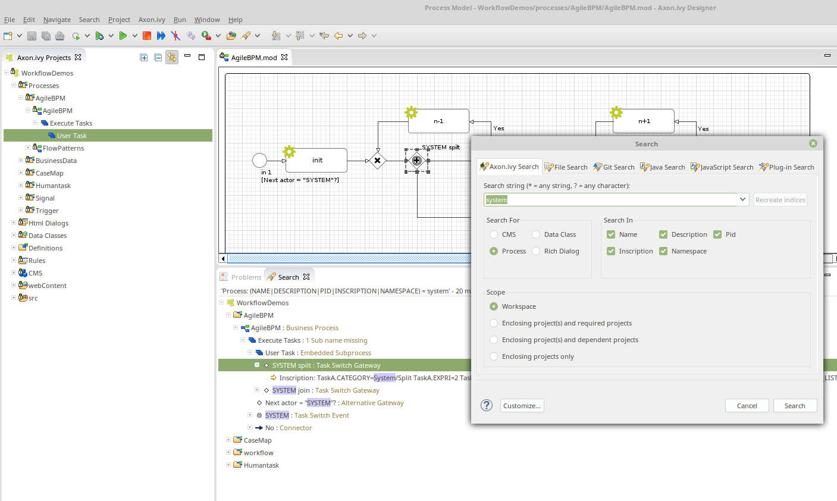Click the search string input field
Screen dimensions: 837x501
point(610,199)
